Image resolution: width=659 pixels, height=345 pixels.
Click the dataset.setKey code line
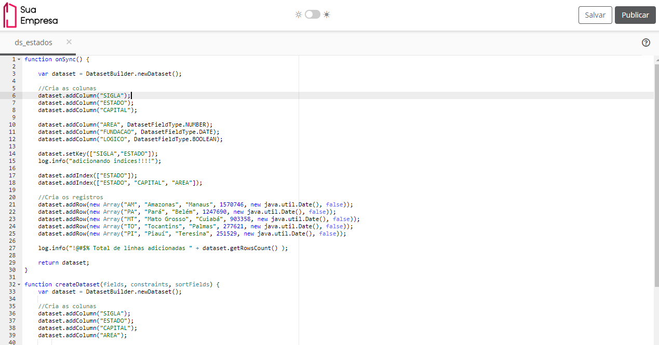click(x=98, y=154)
